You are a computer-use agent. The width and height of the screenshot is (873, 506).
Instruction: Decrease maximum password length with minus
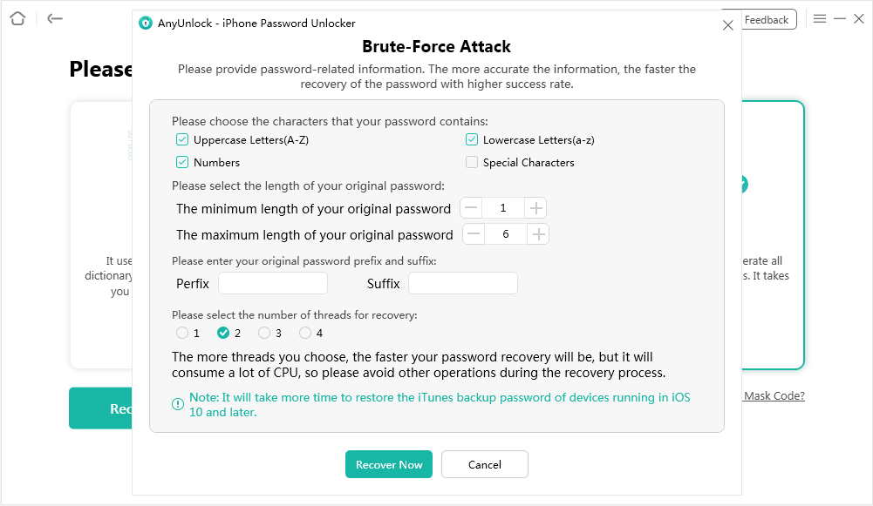pos(474,234)
